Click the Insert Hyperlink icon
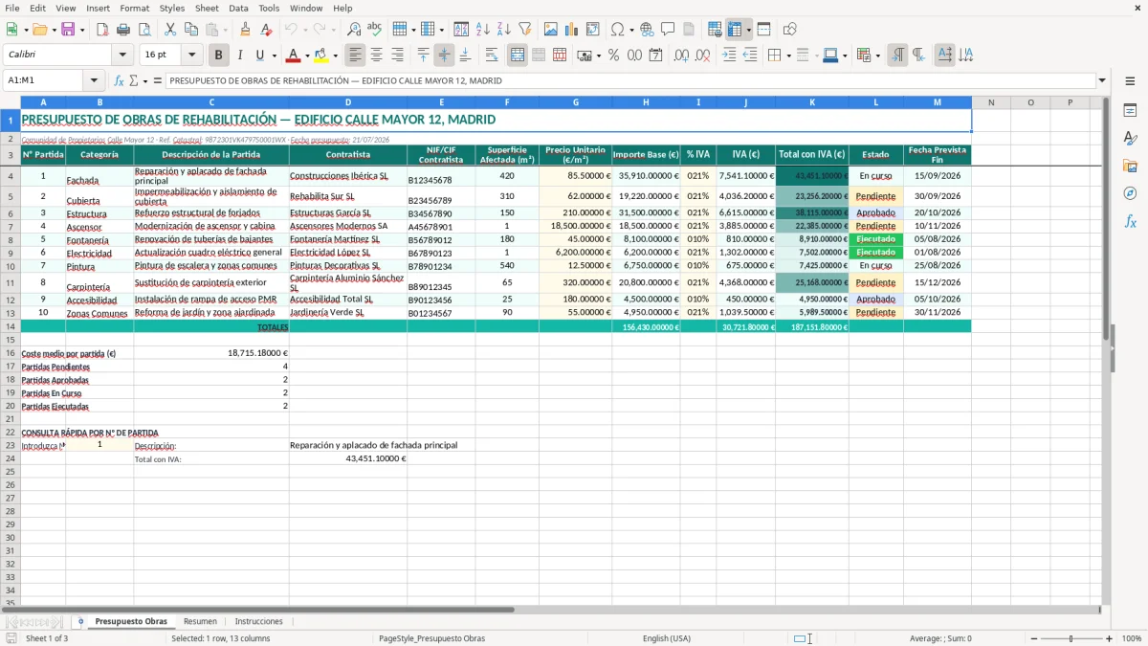Viewport: 1148px width, 646px height. point(647,30)
